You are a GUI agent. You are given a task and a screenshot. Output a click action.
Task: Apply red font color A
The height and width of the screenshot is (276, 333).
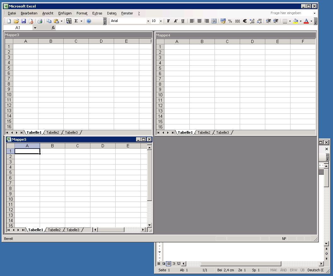[x=306, y=21]
